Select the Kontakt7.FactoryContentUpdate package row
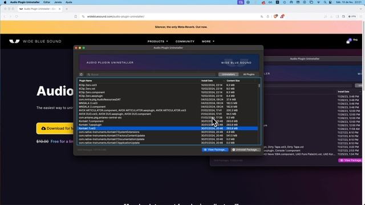The height and width of the screenshot is (205, 365). 168,136
